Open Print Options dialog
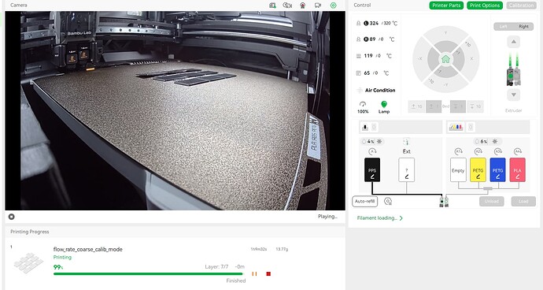The image size is (543, 290). (485, 6)
